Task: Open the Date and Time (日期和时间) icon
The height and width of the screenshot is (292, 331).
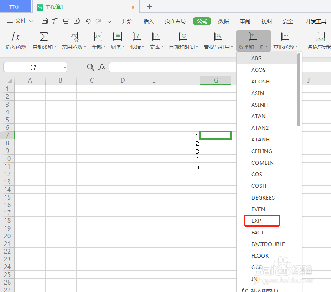Action: coord(184,37)
